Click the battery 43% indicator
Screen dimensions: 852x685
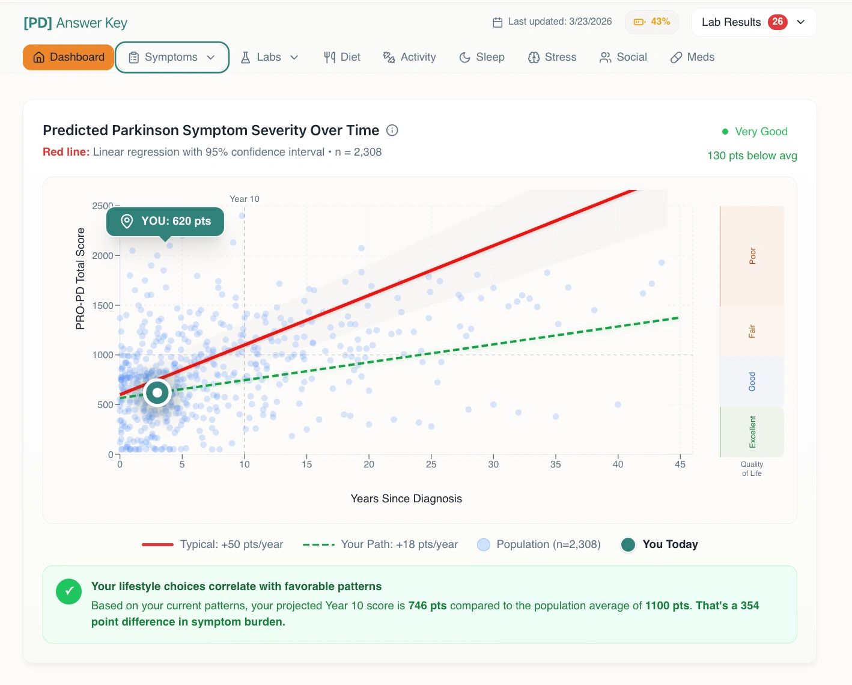tap(652, 22)
